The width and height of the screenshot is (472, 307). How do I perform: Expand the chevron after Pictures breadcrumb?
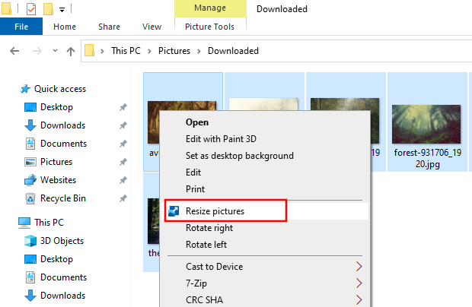coord(199,51)
